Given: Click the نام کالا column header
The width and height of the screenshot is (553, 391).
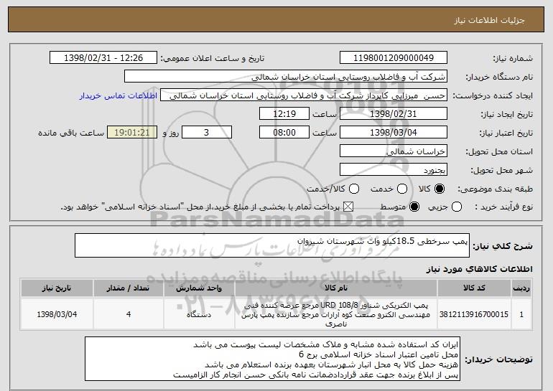Looking at the screenshot, I should (336, 288).
